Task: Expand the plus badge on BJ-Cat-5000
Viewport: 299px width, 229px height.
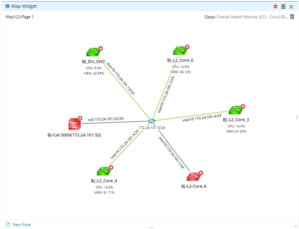Action: click(80, 118)
